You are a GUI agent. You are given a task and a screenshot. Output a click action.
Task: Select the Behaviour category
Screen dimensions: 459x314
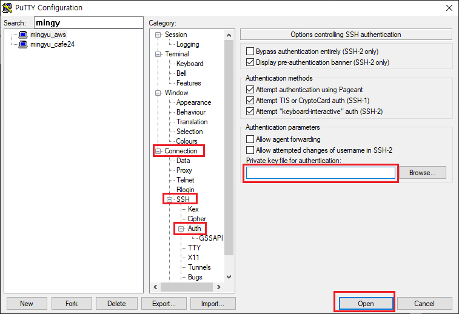pos(191,112)
